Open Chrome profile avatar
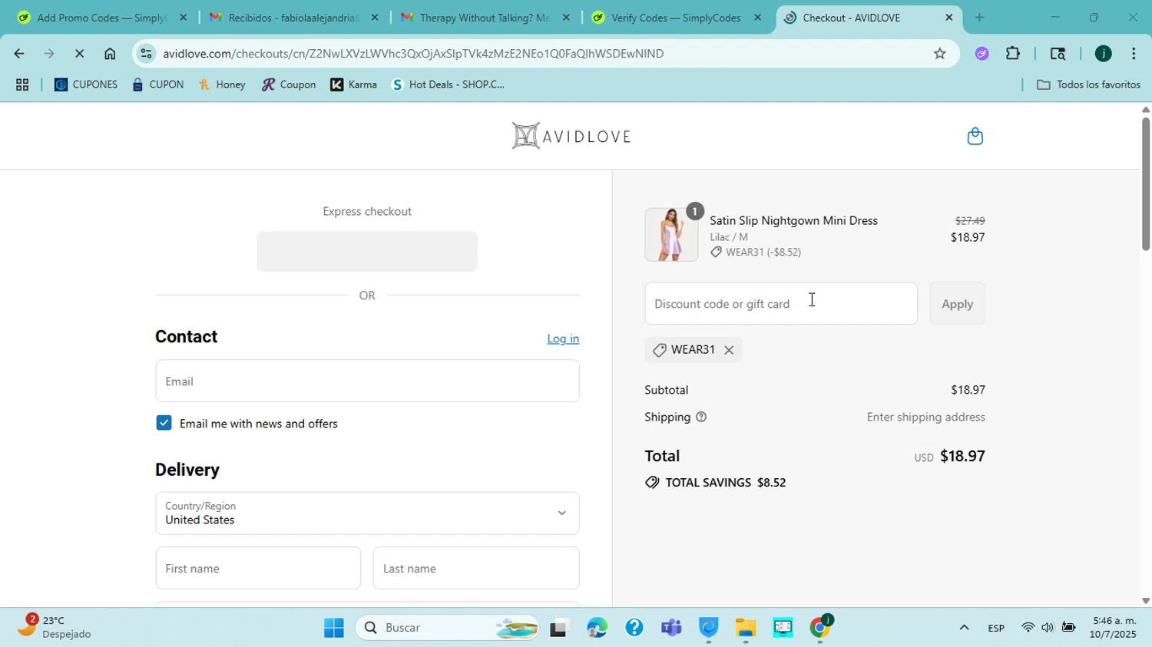This screenshot has width=1152, height=647. click(1103, 53)
